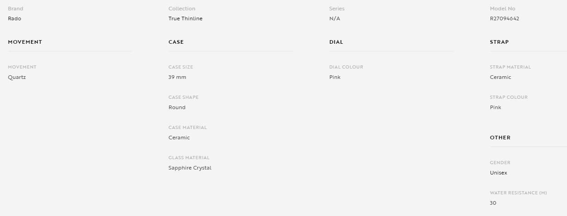Screen dimensions: 567x216
Task: Click the 39 mm case size value
Action: click(x=177, y=77)
